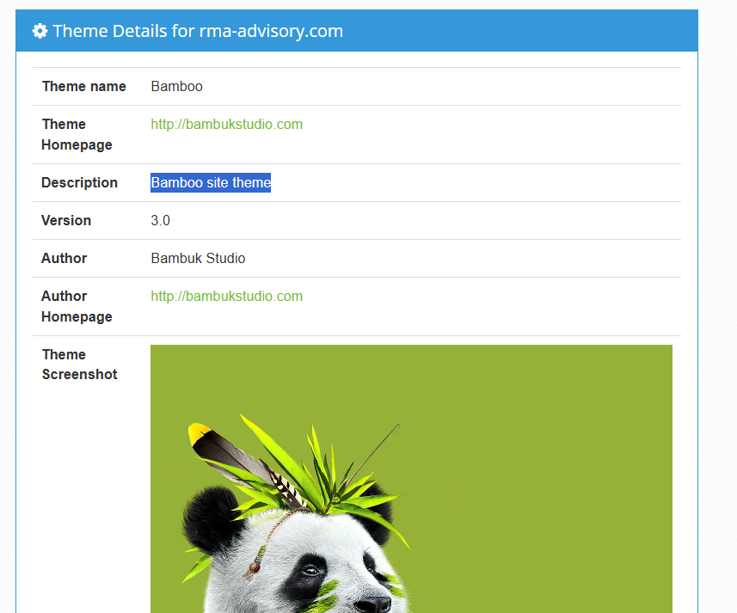Click the 'Author Homepage' row label
Image resolution: width=737 pixels, height=613 pixels.
(x=77, y=306)
